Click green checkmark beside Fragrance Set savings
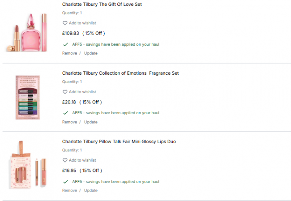This screenshot has width=291, height=201. click(66, 113)
